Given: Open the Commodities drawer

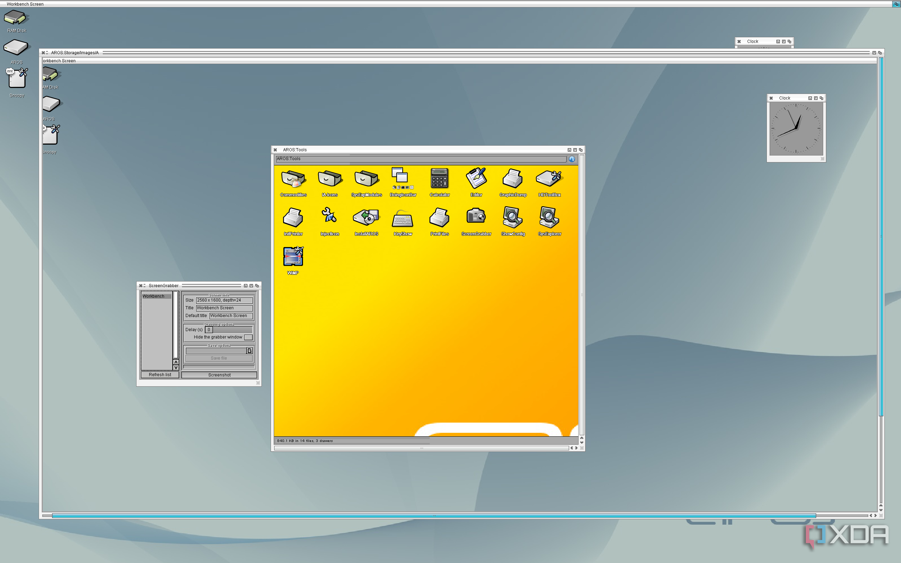Looking at the screenshot, I should [x=293, y=179].
